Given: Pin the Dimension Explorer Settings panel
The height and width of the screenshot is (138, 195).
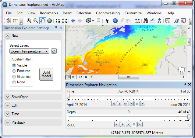Looking at the screenshot, I should [x=56, y=28].
